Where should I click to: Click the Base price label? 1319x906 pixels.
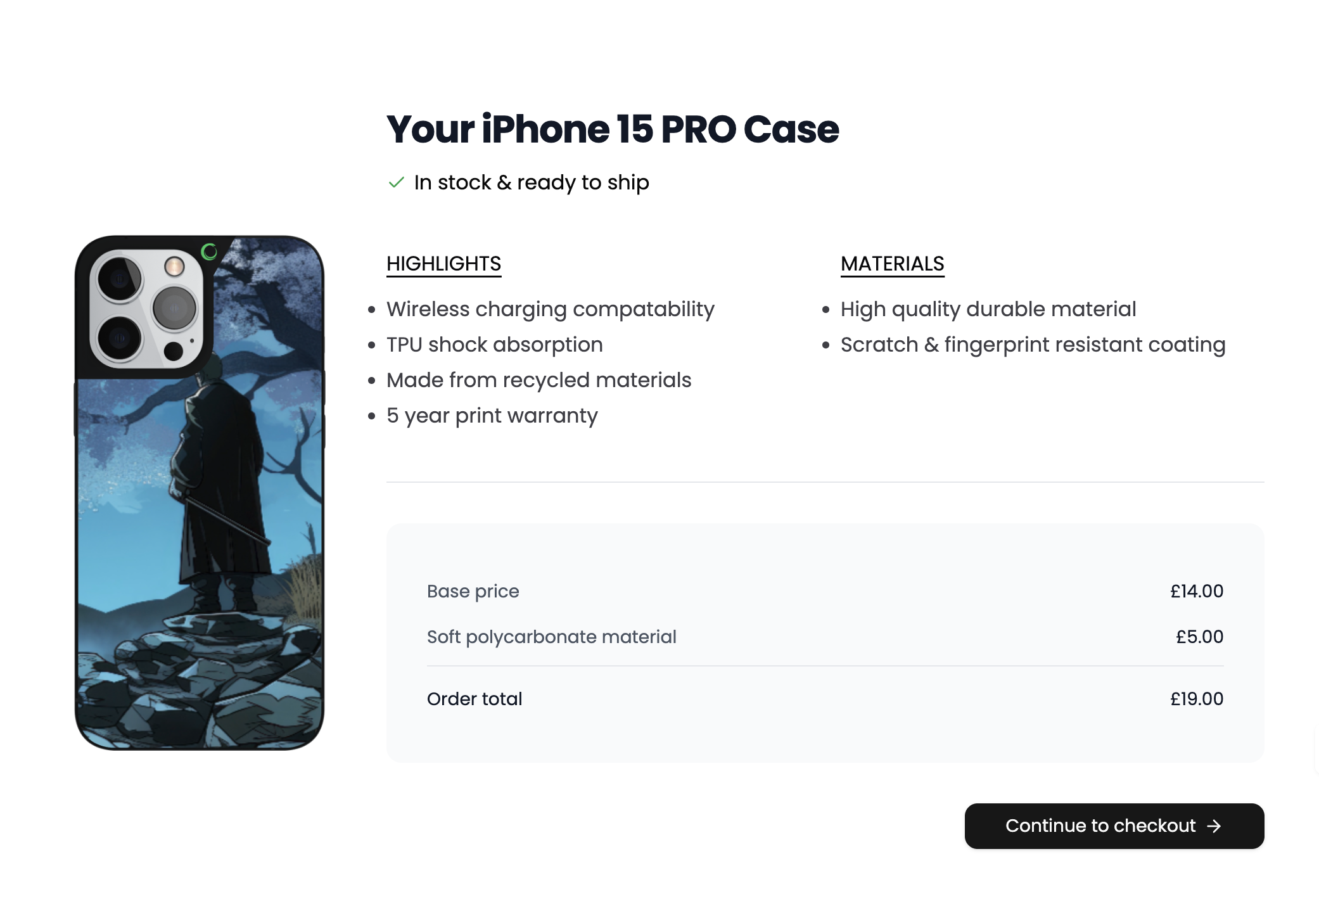pos(473,591)
